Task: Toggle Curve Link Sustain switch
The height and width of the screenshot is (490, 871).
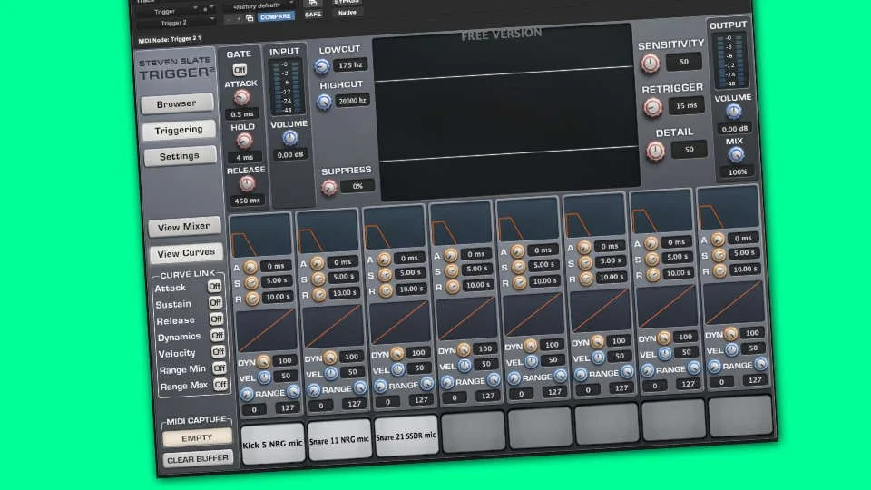Action: 216,302
